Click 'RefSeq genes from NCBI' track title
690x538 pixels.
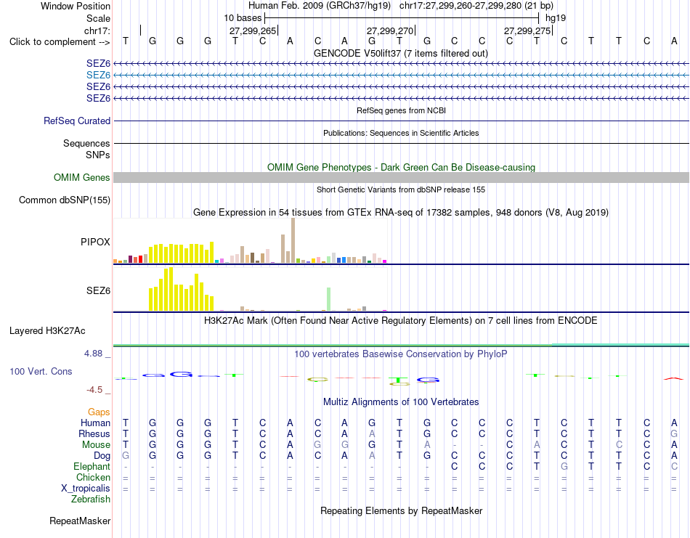pyautogui.click(x=401, y=110)
